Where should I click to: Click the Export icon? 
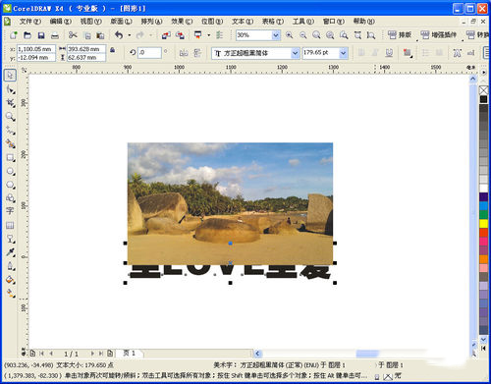180,35
